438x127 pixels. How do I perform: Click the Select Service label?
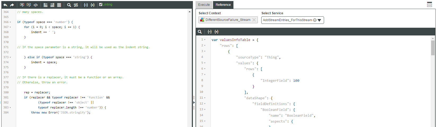272,13
